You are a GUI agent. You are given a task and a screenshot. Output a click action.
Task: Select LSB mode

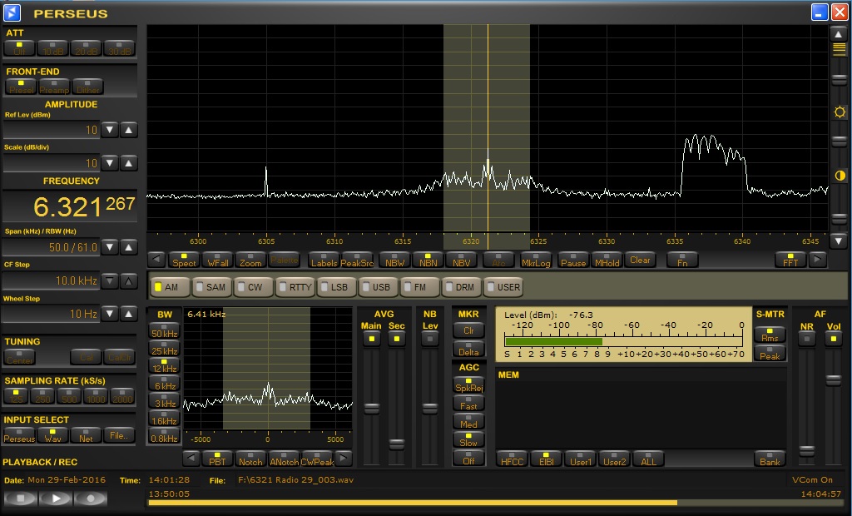tap(336, 287)
